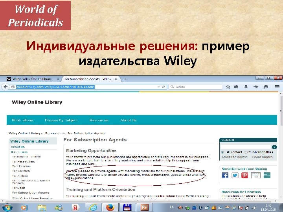This screenshot has height=212, width=283.
Task: Go back with the browser back arrow
Action: tap(6, 87)
